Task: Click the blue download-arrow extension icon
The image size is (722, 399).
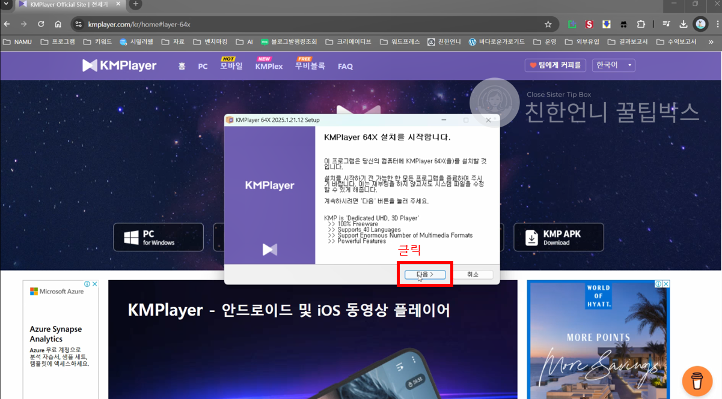Action: pyautogui.click(x=607, y=24)
